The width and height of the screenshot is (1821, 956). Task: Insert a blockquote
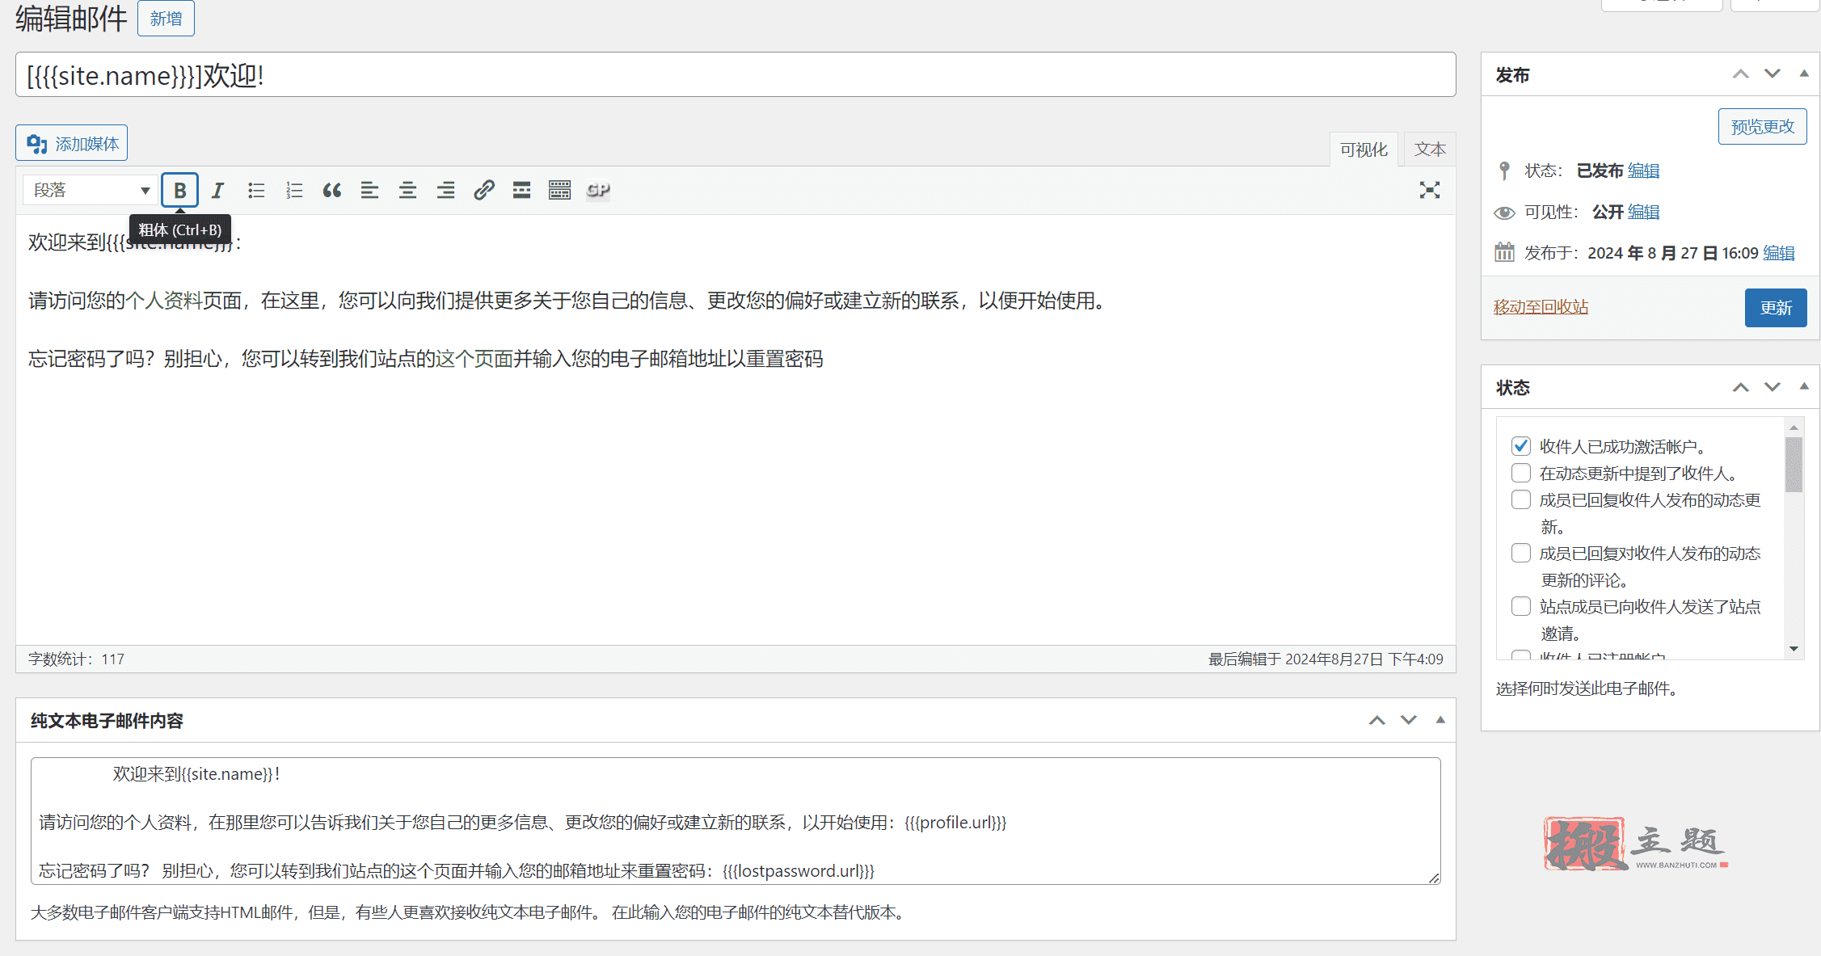pyautogui.click(x=332, y=190)
